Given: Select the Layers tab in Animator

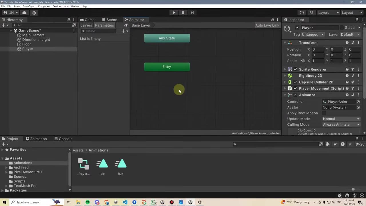Looking at the screenshot, I should 86,25.
